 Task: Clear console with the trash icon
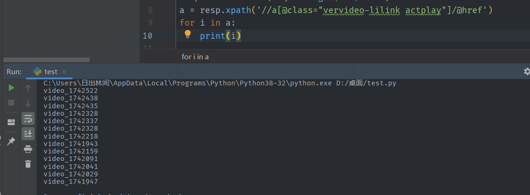28,164
